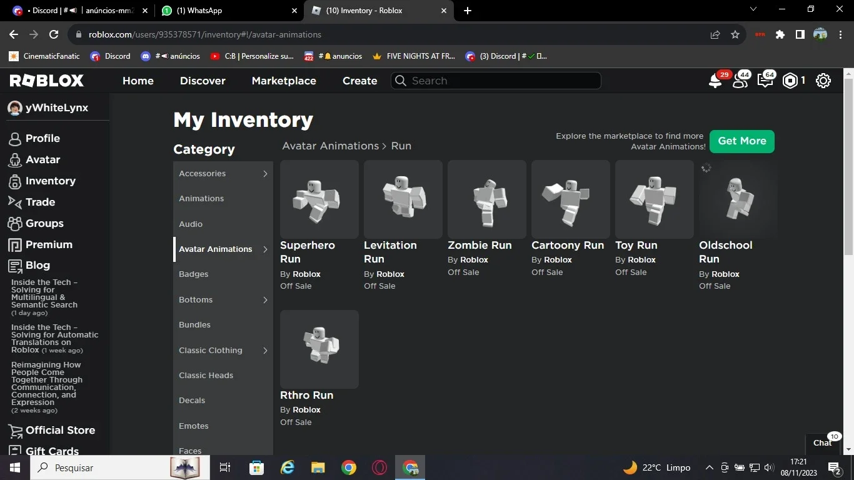Reload the page with the refresh icon
The image size is (854, 480).
click(x=54, y=35)
